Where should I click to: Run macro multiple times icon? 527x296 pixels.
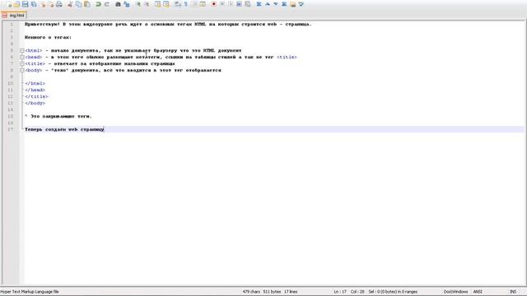point(239,4)
